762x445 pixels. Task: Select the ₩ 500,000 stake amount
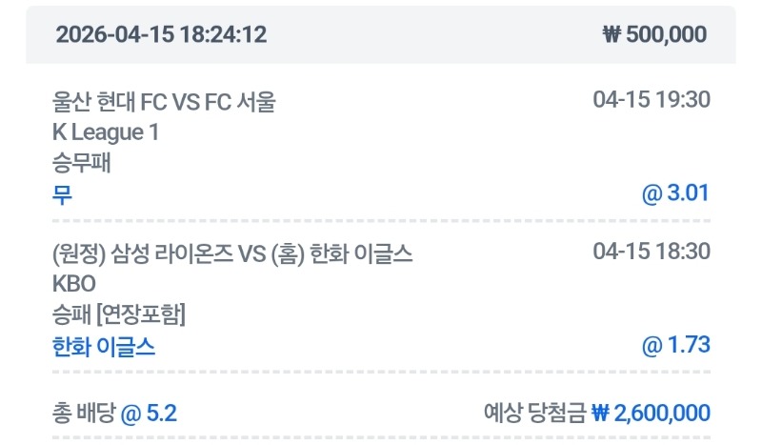pos(655,35)
